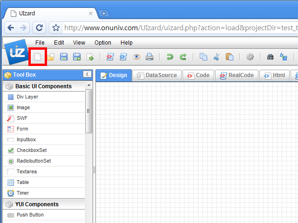298x223 pixels.
Task: Reload page with browser refresh button
Action: (x=40, y=28)
